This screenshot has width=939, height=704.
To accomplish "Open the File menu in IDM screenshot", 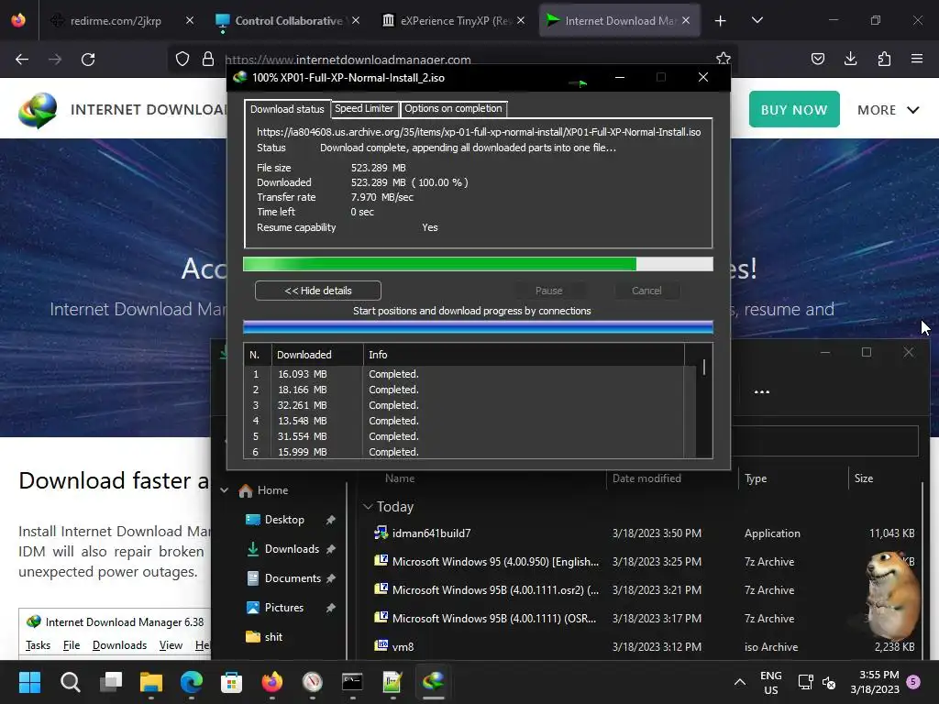I will [72, 644].
